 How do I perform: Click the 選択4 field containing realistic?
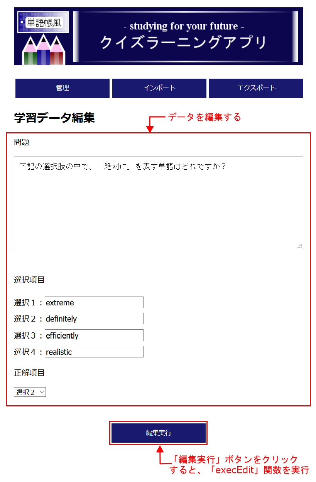tap(94, 352)
